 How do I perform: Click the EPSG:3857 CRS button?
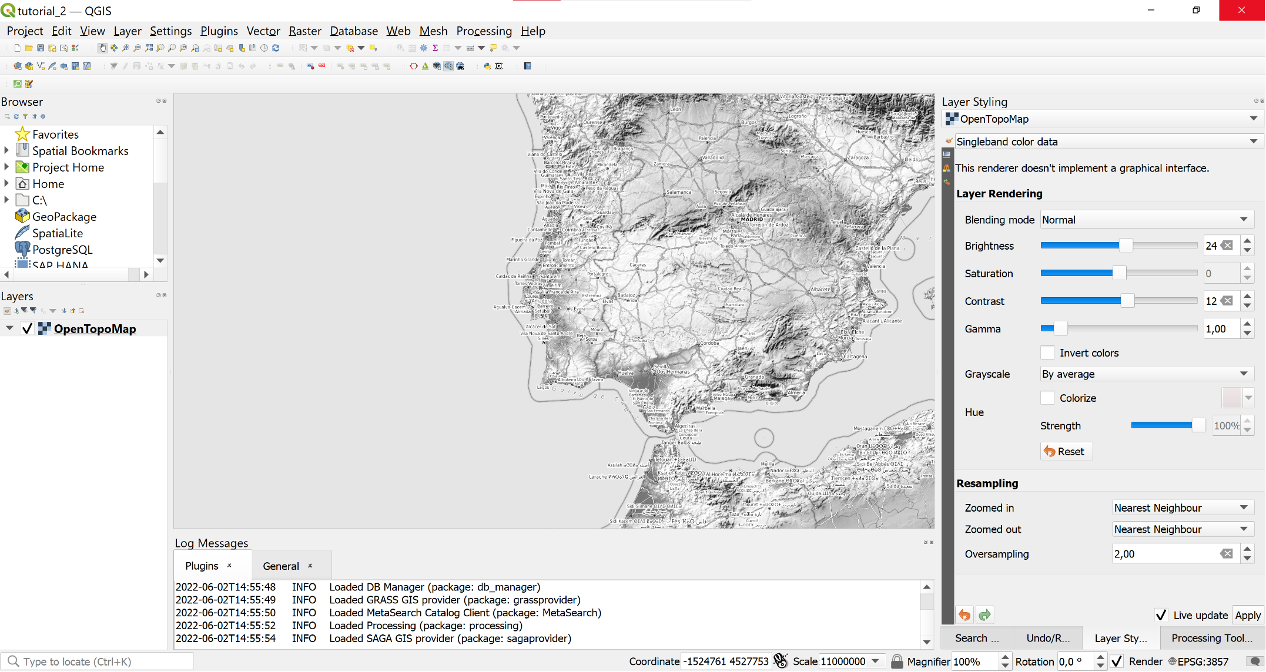1198,661
